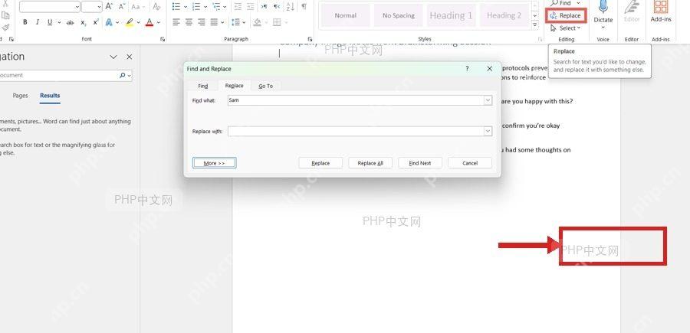Open the Find what history dropdown
Image resolution: width=690 pixels, height=333 pixels.
tap(488, 100)
